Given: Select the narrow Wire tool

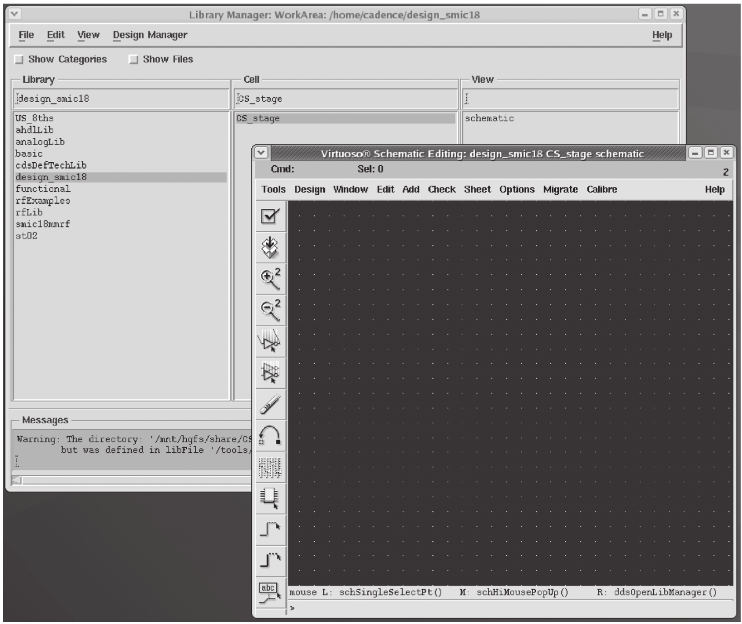Looking at the screenshot, I should 270,529.
